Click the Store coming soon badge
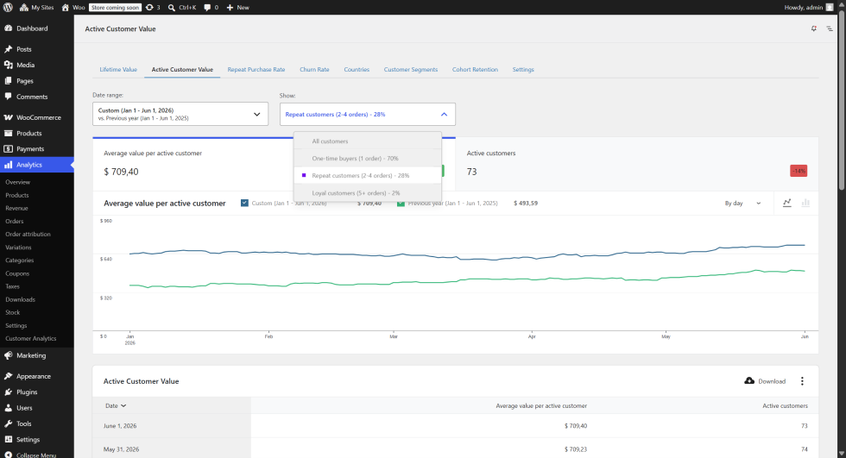846x458 pixels. tap(115, 8)
